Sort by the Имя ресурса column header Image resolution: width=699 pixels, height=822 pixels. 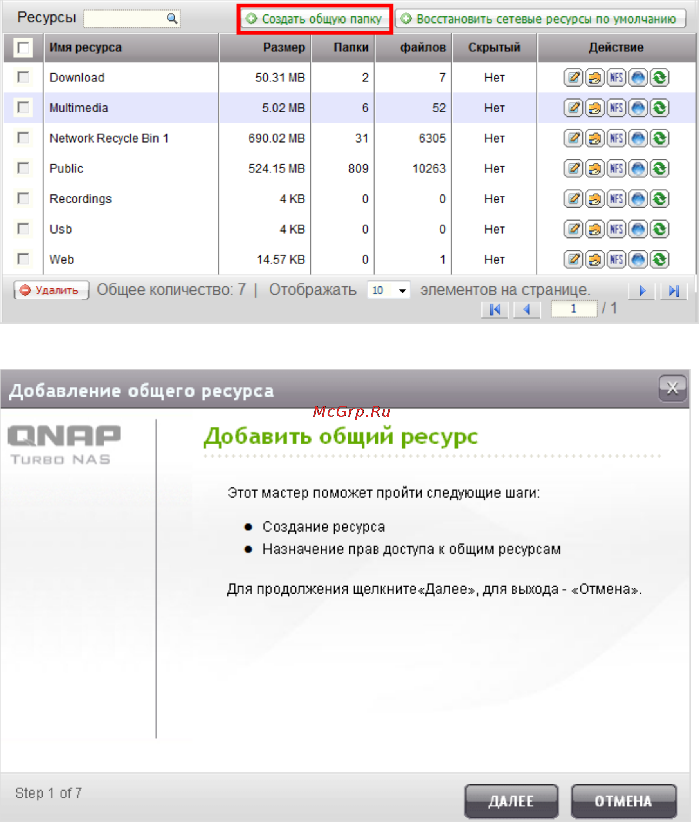131,48
